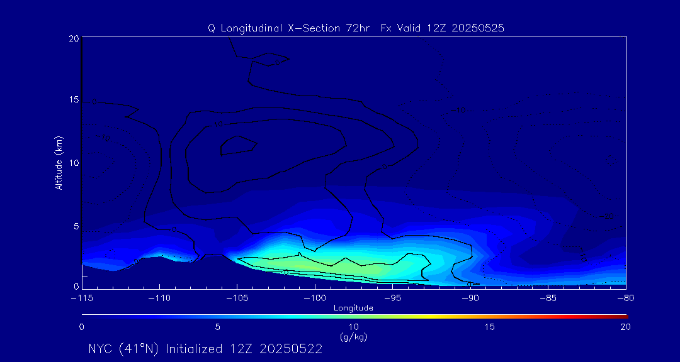Click the "-20" dotted contour label
This screenshot has width=680, height=362.
tap(607, 216)
